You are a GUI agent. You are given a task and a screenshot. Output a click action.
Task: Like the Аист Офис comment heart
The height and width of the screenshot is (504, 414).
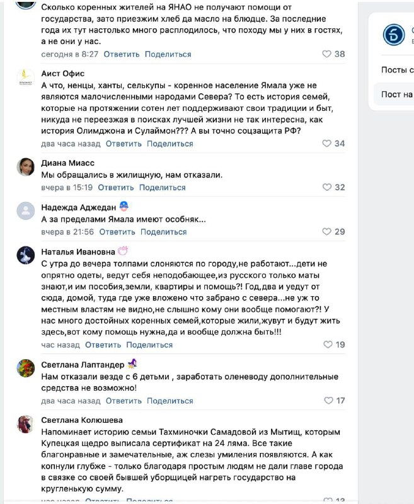[326, 144]
